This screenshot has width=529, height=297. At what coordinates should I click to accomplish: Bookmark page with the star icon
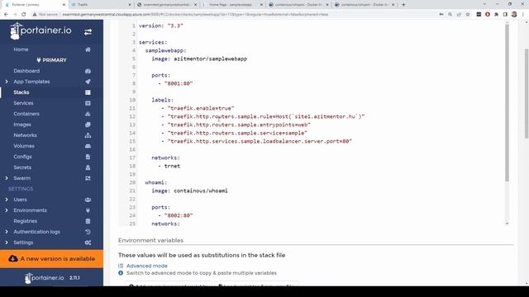coord(468,15)
